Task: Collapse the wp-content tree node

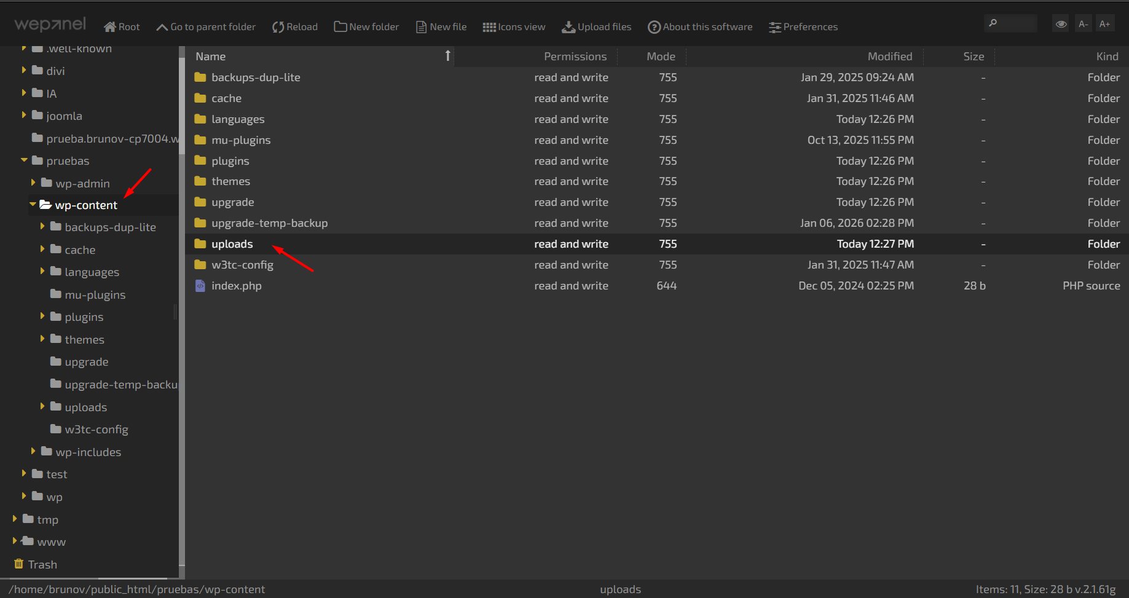Action: coord(33,205)
